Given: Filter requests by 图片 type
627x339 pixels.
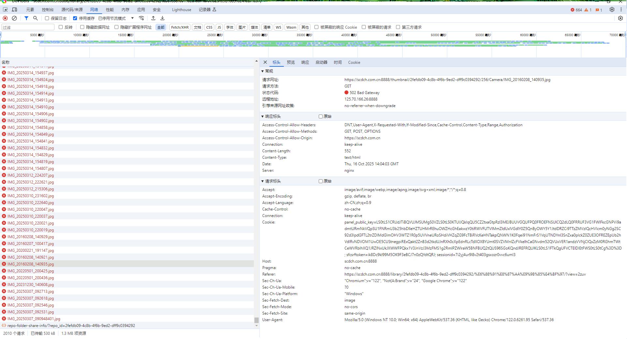Looking at the screenshot, I should pyautogui.click(x=242, y=27).
